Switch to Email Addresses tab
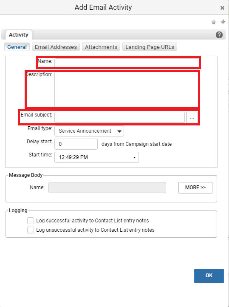 (56, 47)
